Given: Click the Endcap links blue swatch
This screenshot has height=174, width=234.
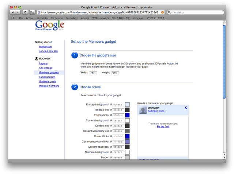Looking at the screenshot, I should (x=127, y=115).
